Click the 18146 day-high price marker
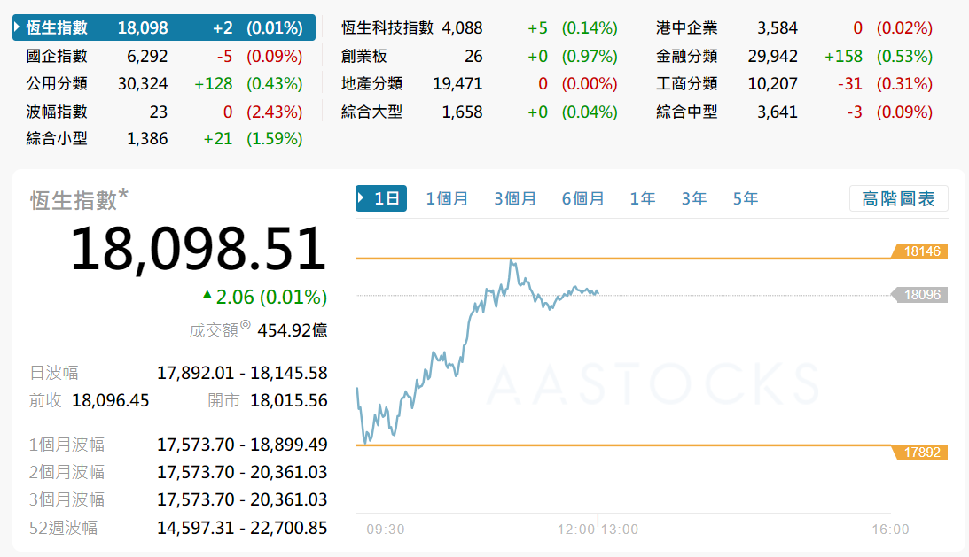The width and height of the screenshot is (969, 557). [920, 251]
